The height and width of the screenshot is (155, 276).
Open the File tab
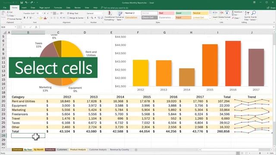[5, 8]
